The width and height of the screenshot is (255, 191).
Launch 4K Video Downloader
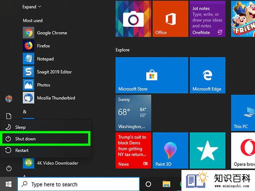tap(50, 163)
